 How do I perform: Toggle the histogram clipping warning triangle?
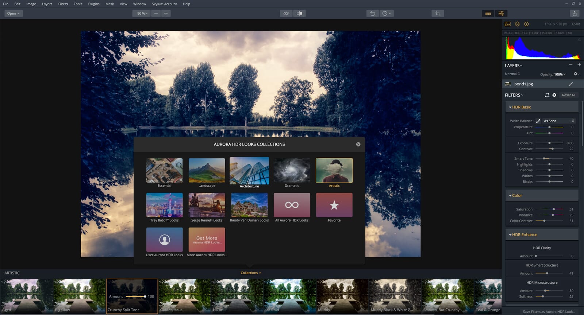pos(579,40)
